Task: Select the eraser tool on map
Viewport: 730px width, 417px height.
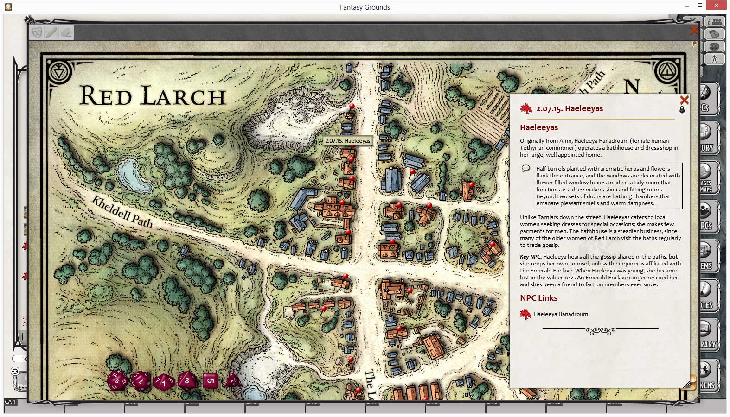Action: click(66, 32)
